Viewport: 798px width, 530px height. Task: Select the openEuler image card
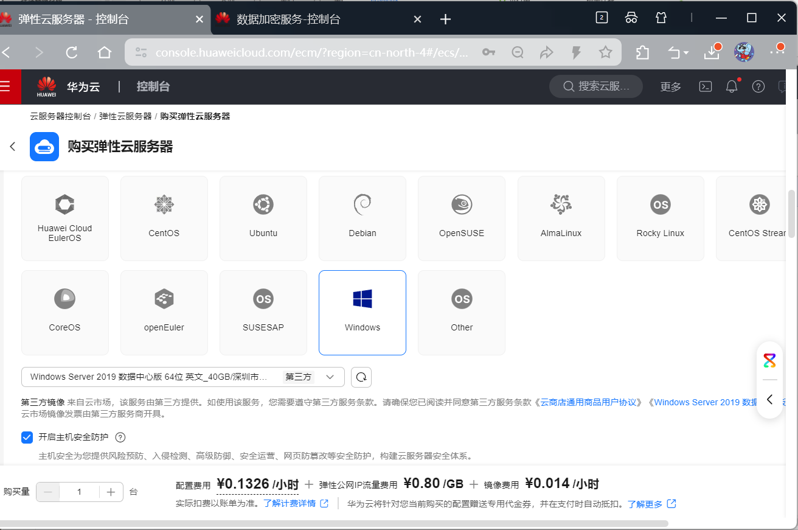pos(164,313)
